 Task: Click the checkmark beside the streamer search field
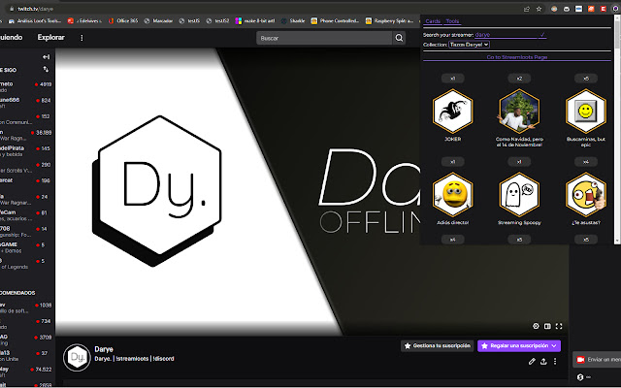(542, 35)
